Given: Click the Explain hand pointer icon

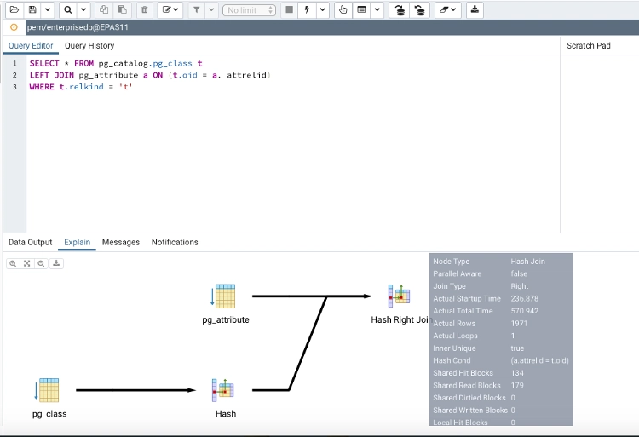Looking at the screenshot, I should [x=343, y=9].
